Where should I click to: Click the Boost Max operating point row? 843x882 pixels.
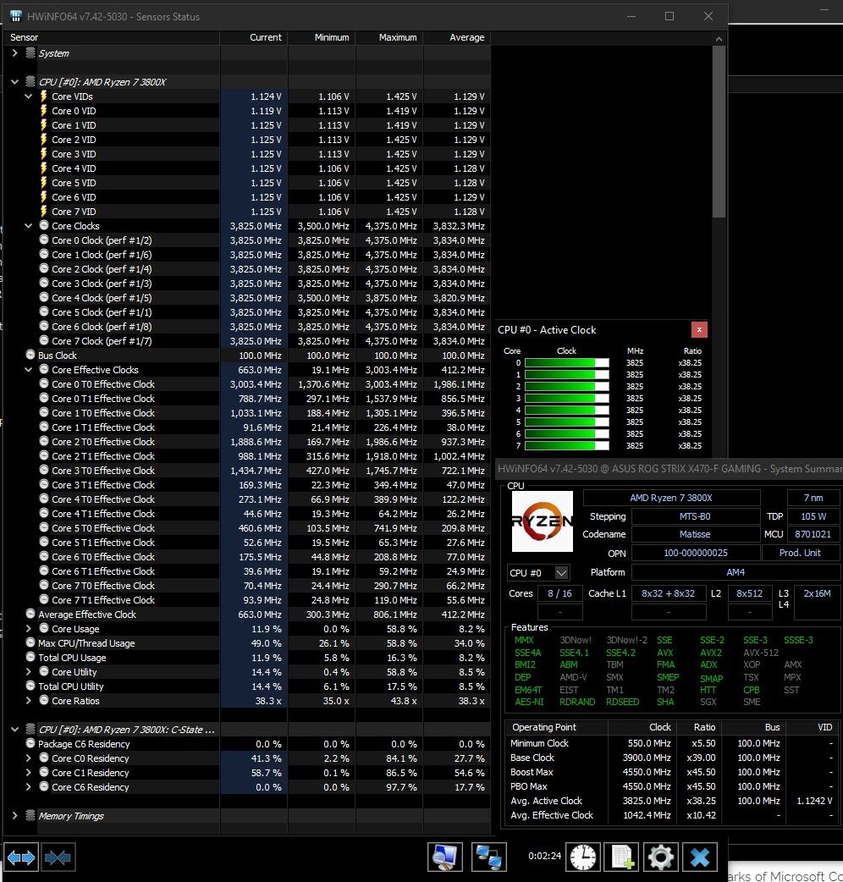coord(672,772)
